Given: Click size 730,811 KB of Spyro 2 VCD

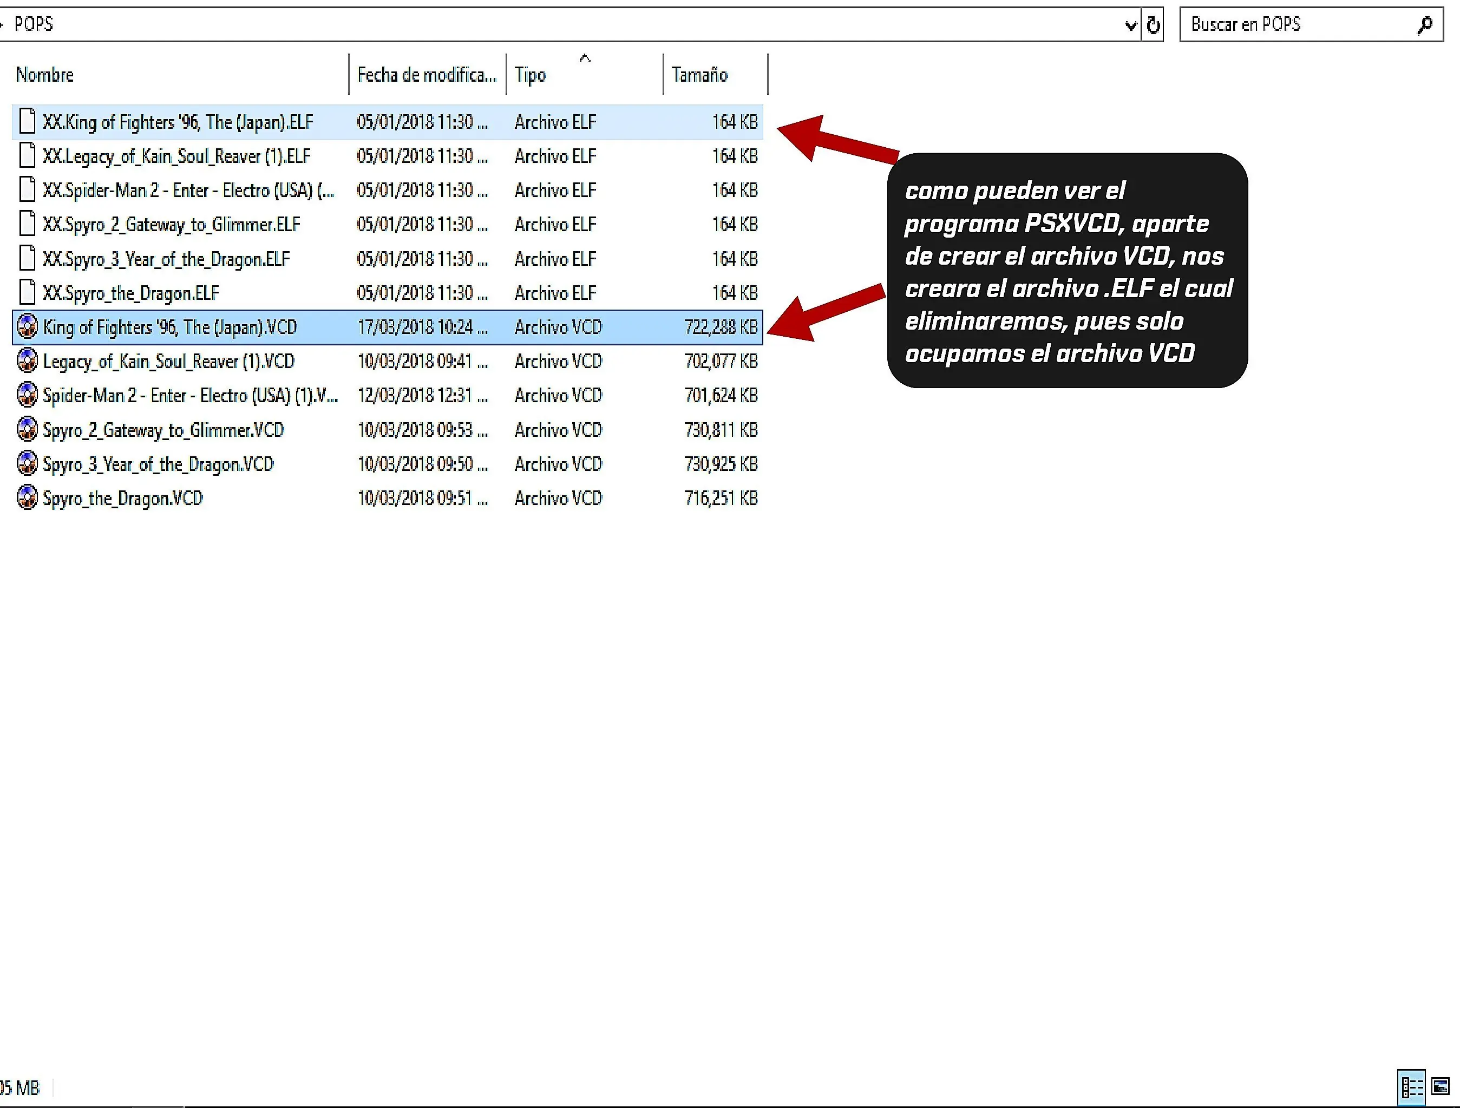Looking at the screenshot, I should point(721,430).
